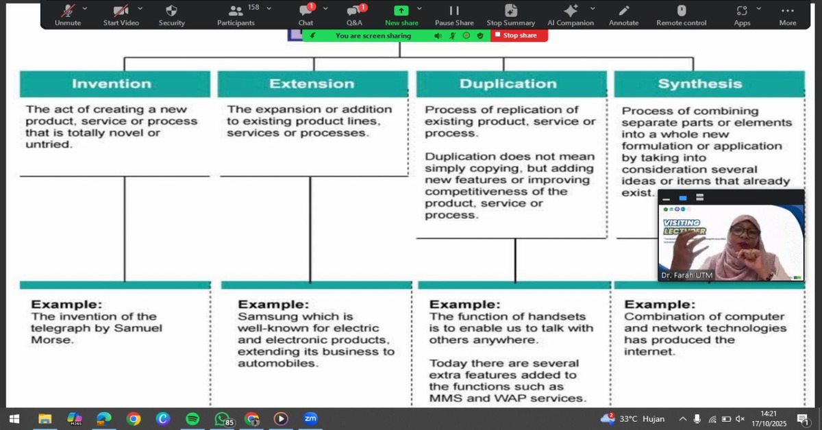Viewport: 822px width, 430px height.
Task: Open the Security shield options
Action: click(171, 14)
